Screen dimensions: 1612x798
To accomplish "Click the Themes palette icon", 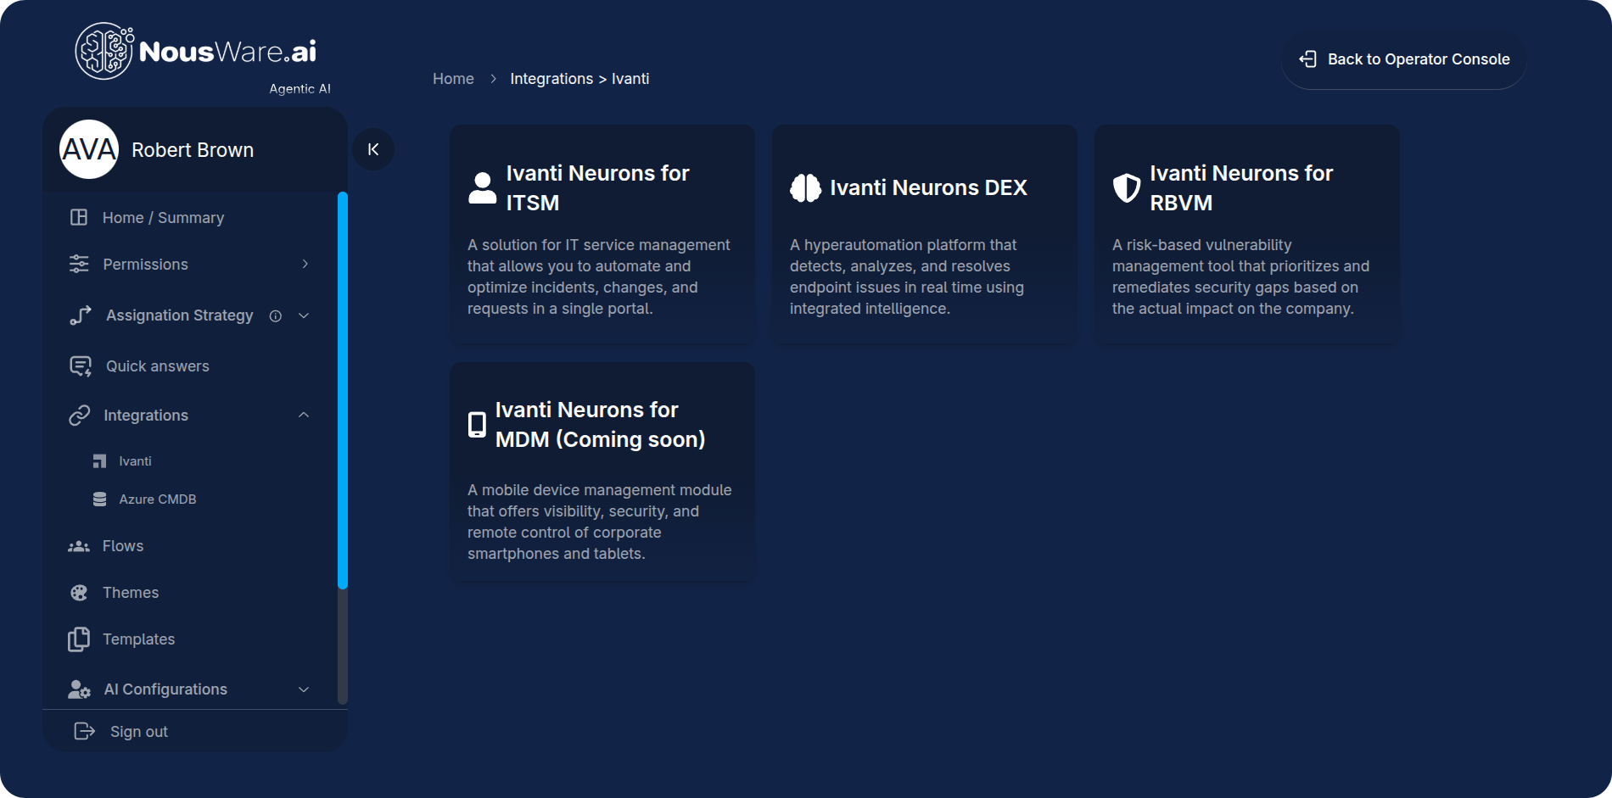I will coord(79,593).
